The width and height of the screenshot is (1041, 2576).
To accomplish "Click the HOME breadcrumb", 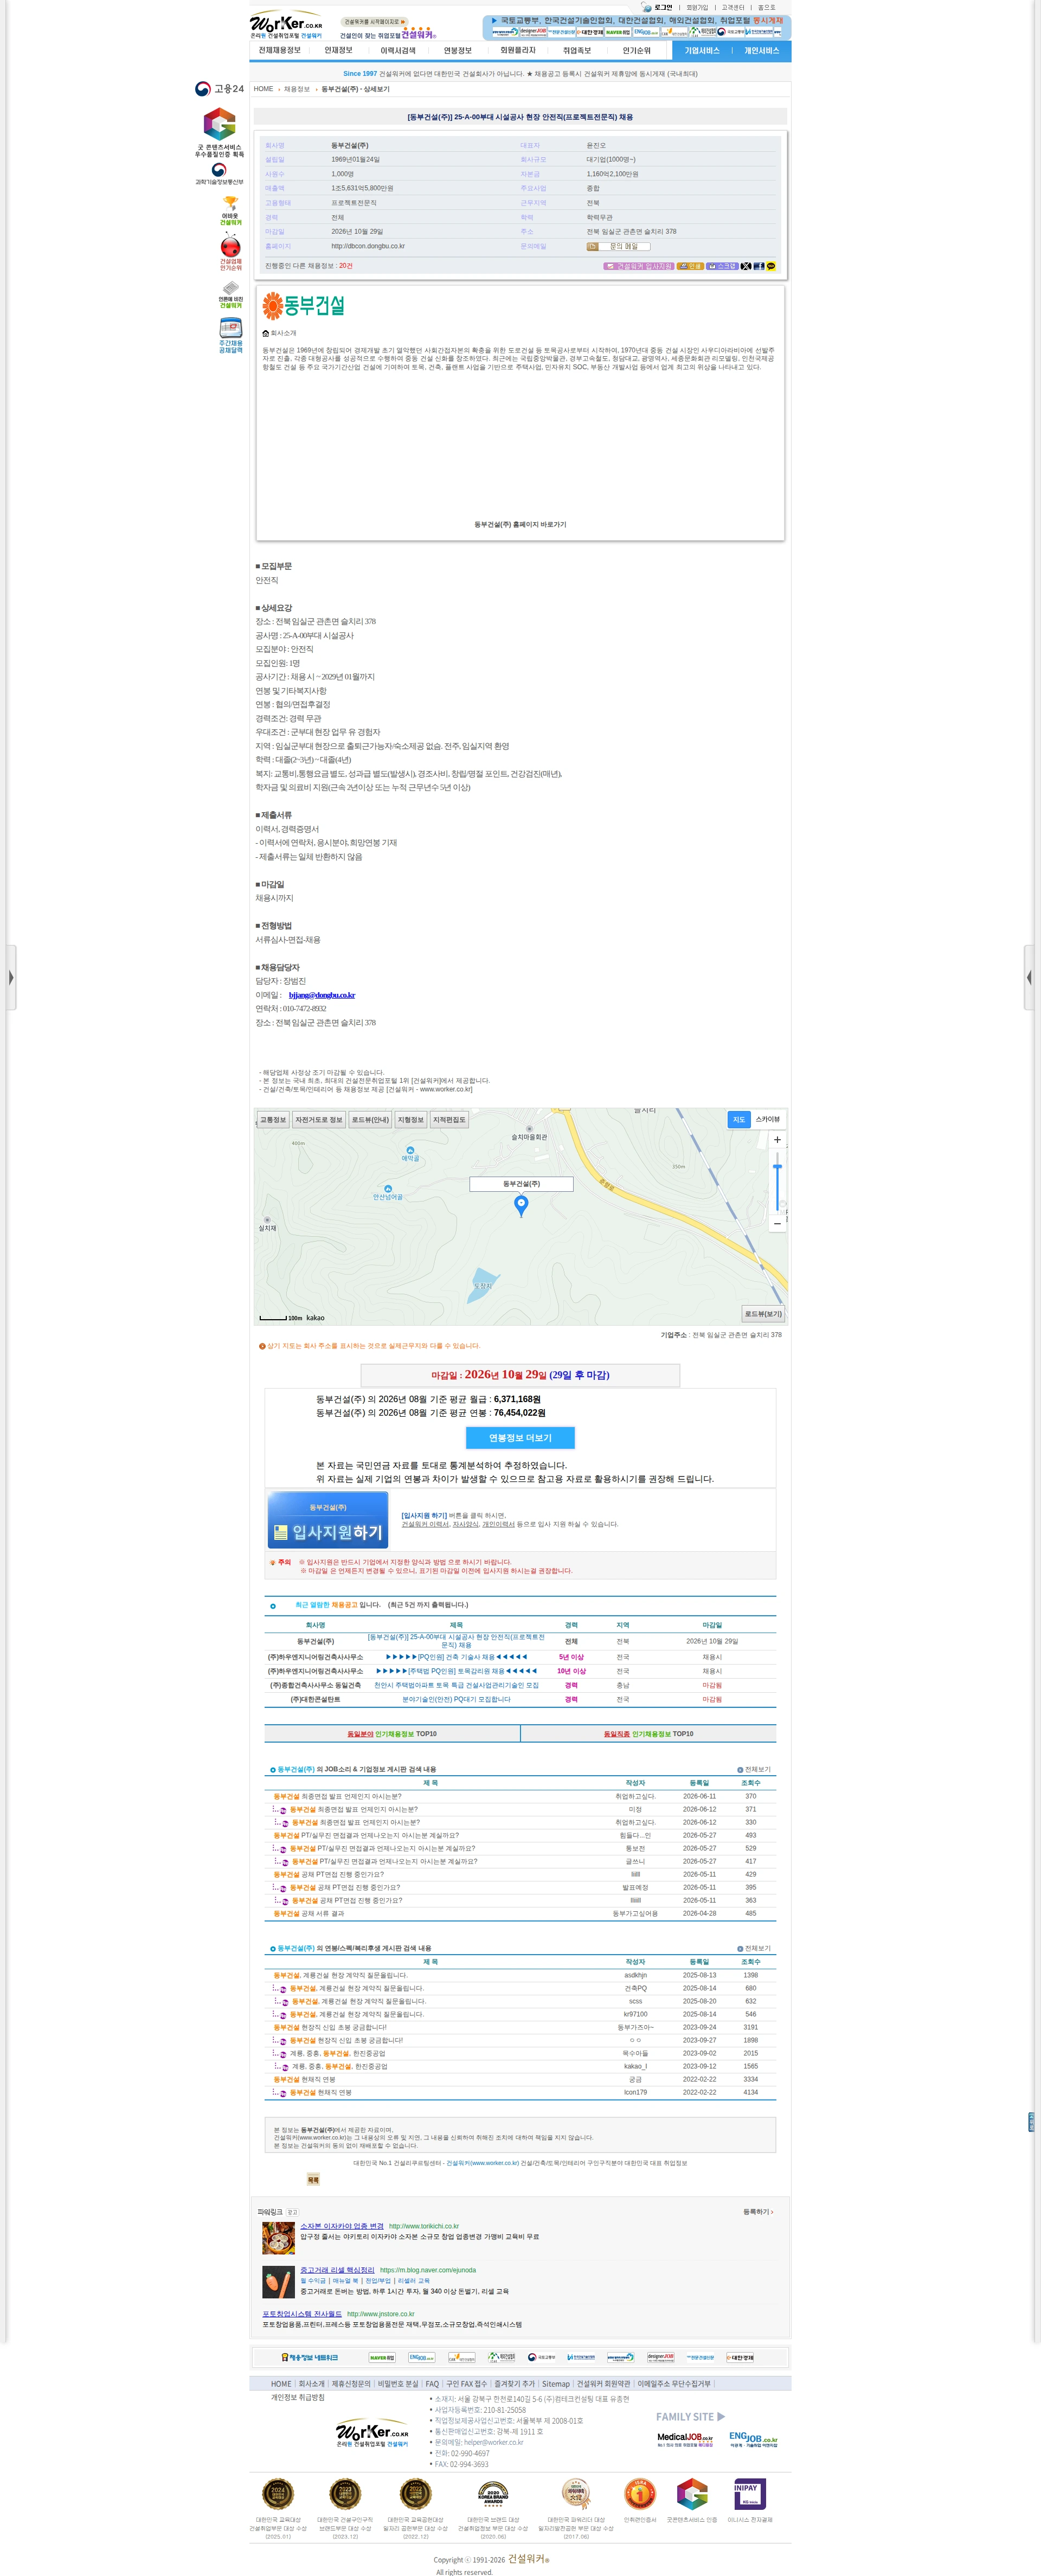I will [263, 89].
